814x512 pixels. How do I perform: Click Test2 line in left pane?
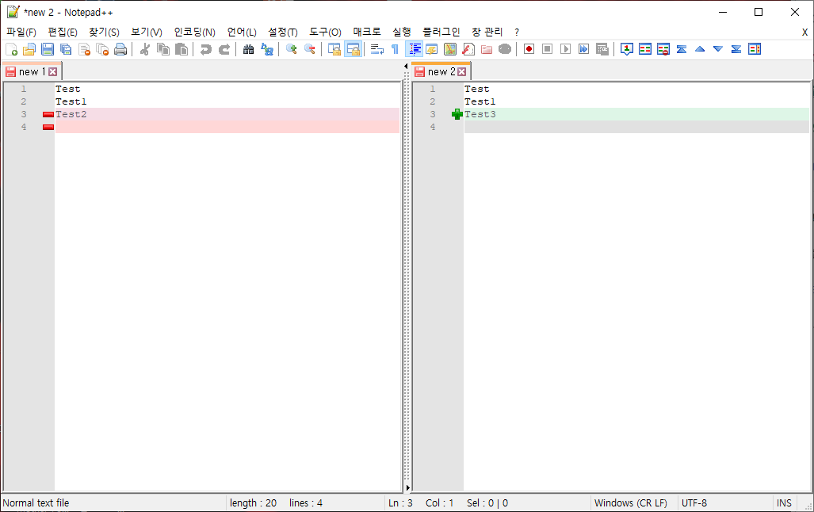tap(227, 114)
